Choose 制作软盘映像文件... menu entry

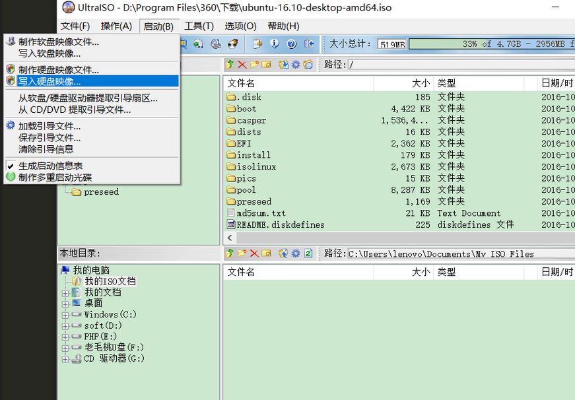(91, 42)
